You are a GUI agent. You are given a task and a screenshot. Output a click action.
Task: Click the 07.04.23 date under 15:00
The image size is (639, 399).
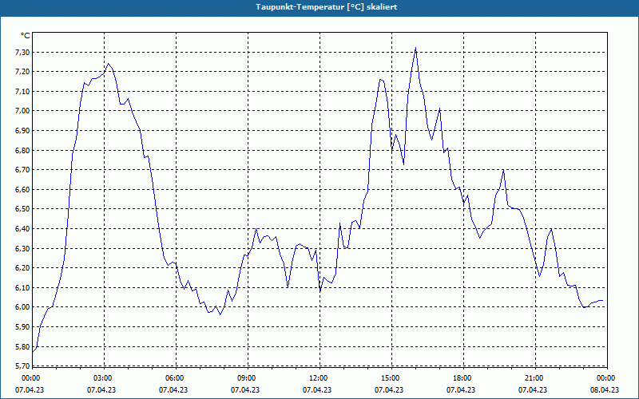point(389,390)
